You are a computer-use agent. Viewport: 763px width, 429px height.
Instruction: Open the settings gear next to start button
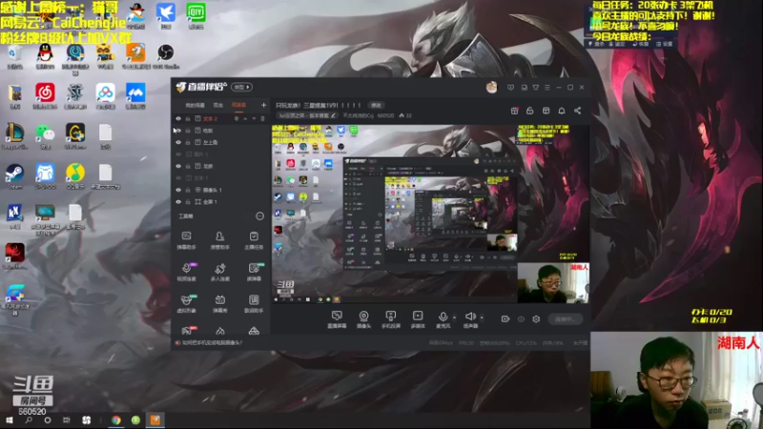536,319
